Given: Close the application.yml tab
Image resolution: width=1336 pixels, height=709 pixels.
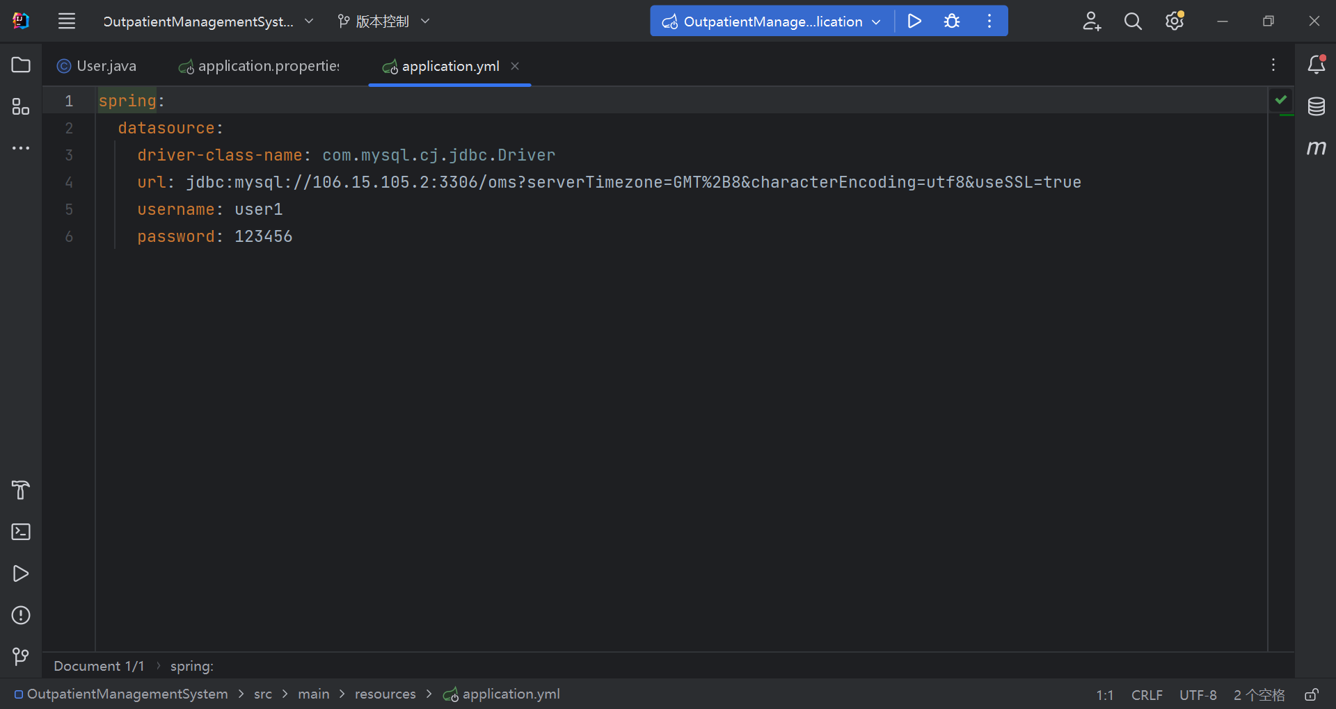Looking at the screenshot, I should click(x=515, y=66).
